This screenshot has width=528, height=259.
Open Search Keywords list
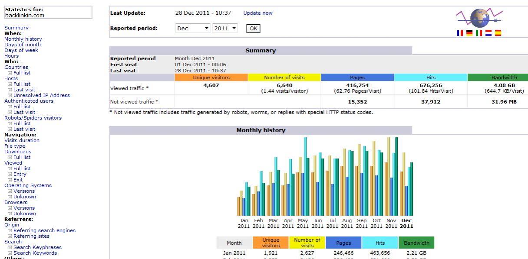pos(35,253)
